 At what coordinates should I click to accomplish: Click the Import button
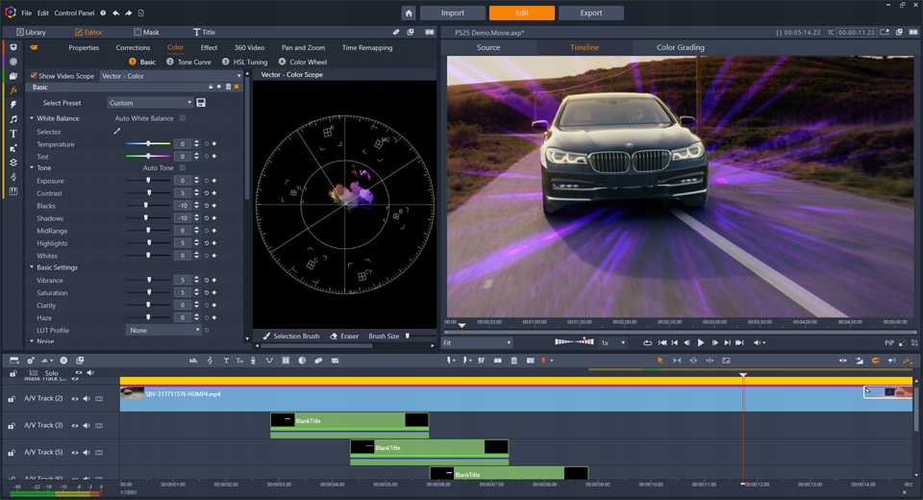click(x=452, y=12)
